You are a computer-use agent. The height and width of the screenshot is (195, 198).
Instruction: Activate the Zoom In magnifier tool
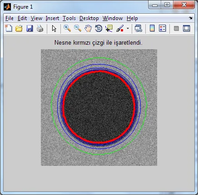point(67,28)
